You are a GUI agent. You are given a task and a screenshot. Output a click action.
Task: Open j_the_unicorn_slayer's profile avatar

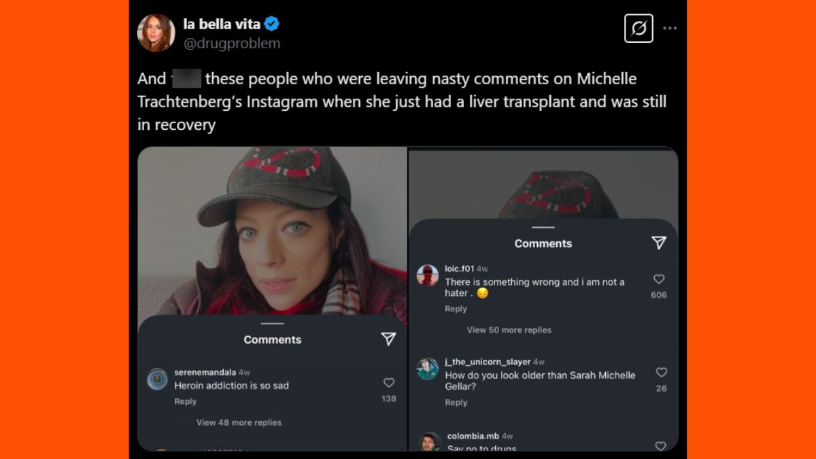point(428,369)
